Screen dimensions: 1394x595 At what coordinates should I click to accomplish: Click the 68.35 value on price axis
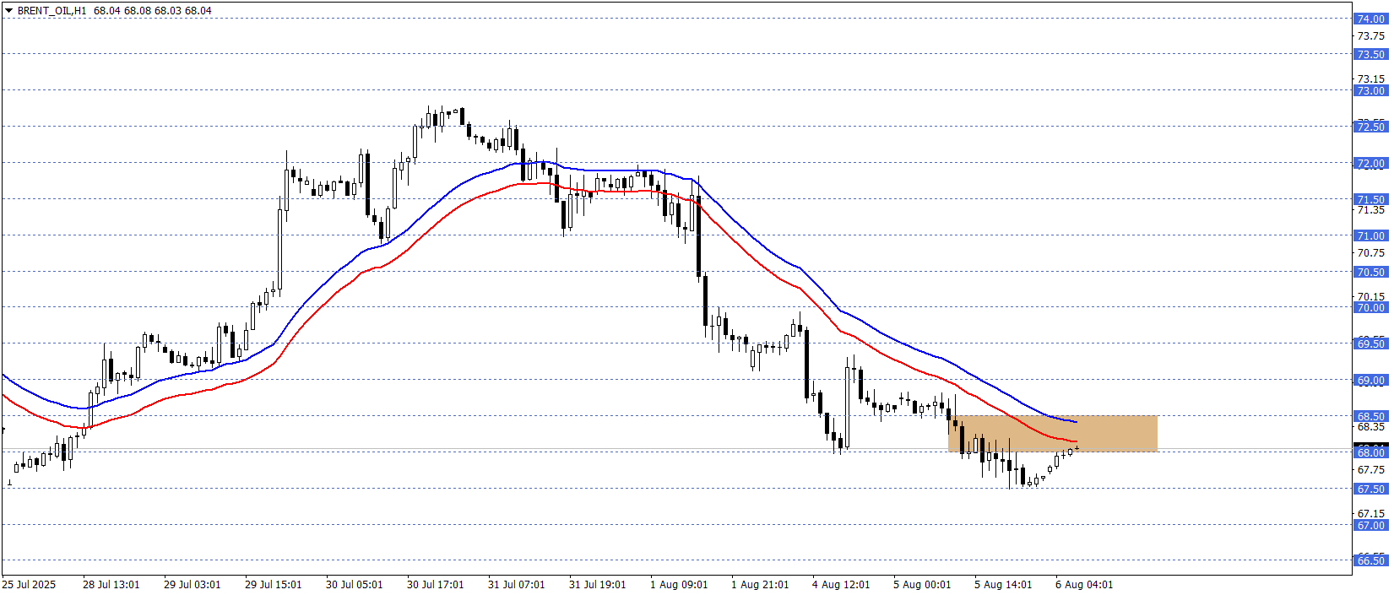coord(1370,427)
